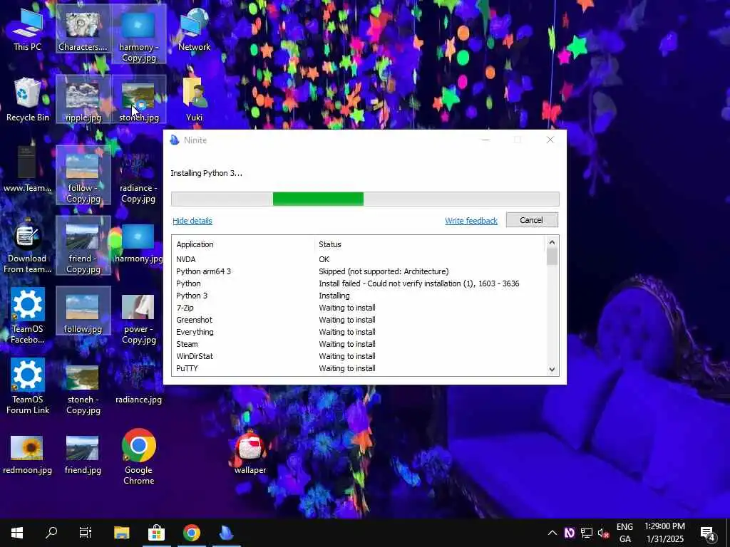Switch to Chrome in the taskbar

pyautogui.click(x=191, y=533)
